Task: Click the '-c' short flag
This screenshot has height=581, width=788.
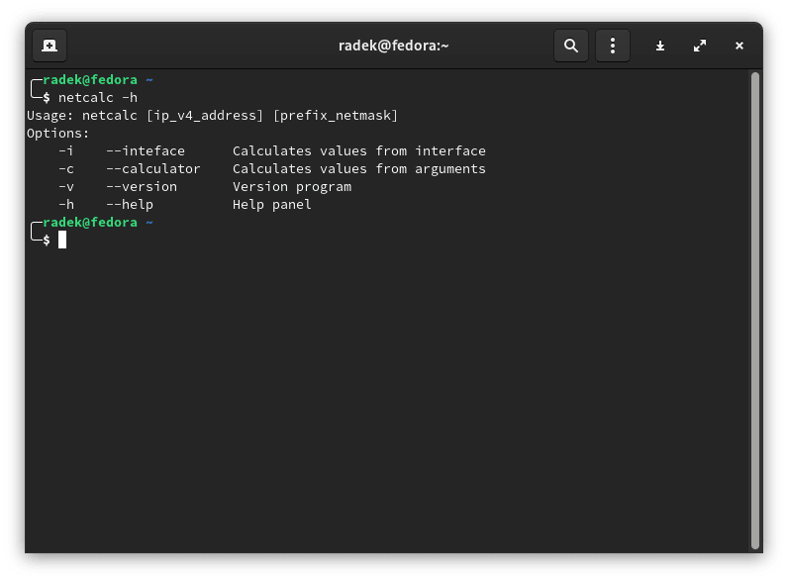Action: coord(66,169)
